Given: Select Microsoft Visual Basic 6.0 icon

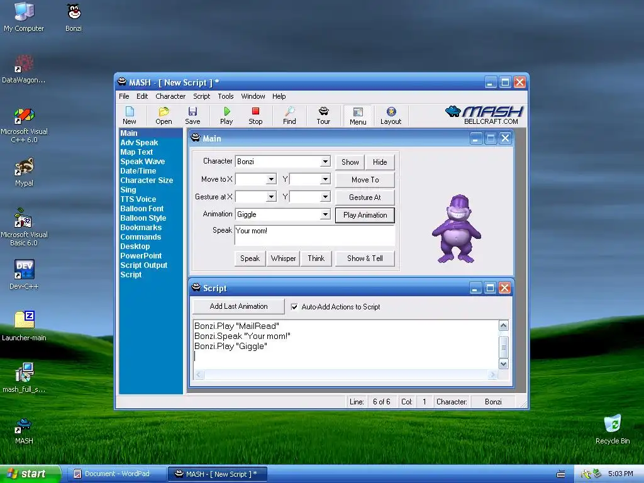Looking at the screenshot, I should (x=24, y=228).
